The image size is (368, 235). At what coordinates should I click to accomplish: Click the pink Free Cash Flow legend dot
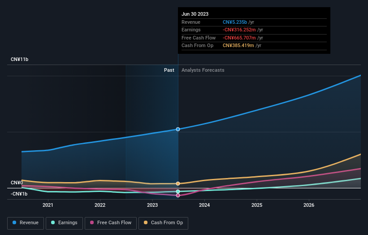[x=92, y=222]
